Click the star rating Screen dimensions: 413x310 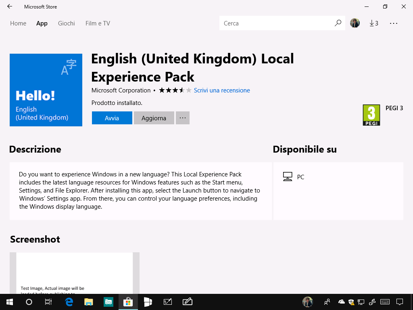coord(175,90)
